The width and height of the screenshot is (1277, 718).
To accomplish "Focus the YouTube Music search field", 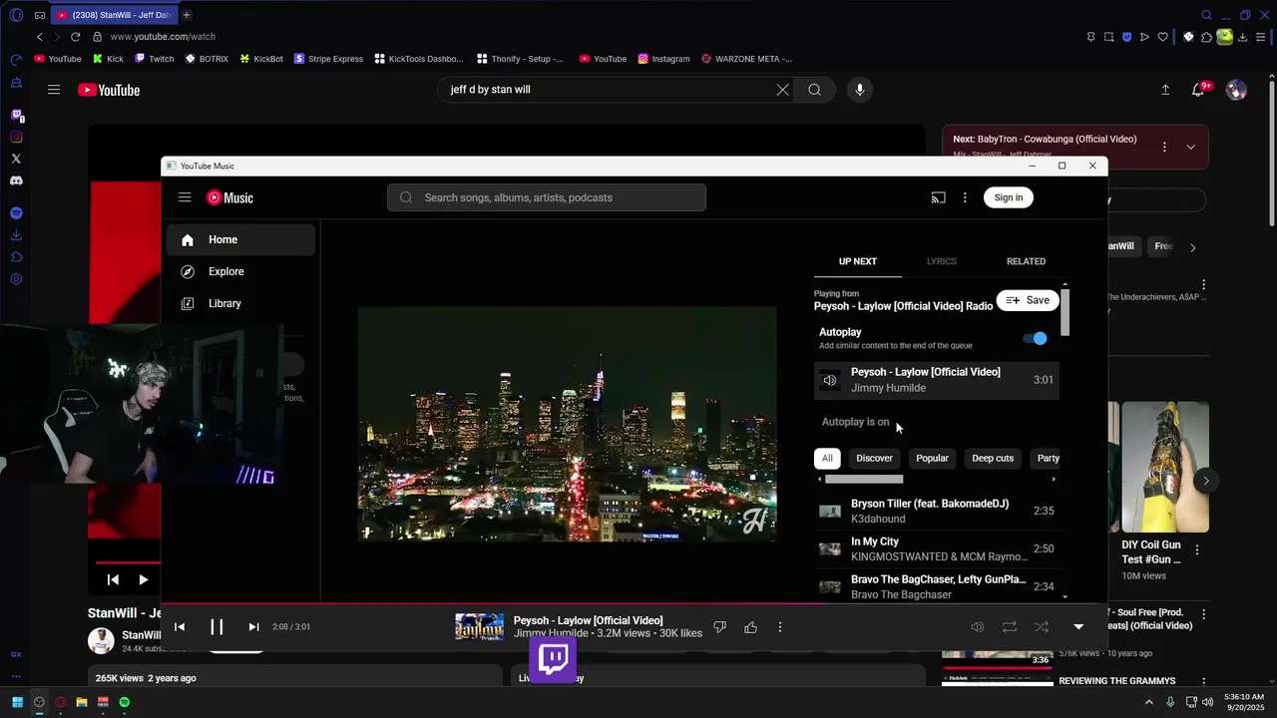I will (547, 197).
